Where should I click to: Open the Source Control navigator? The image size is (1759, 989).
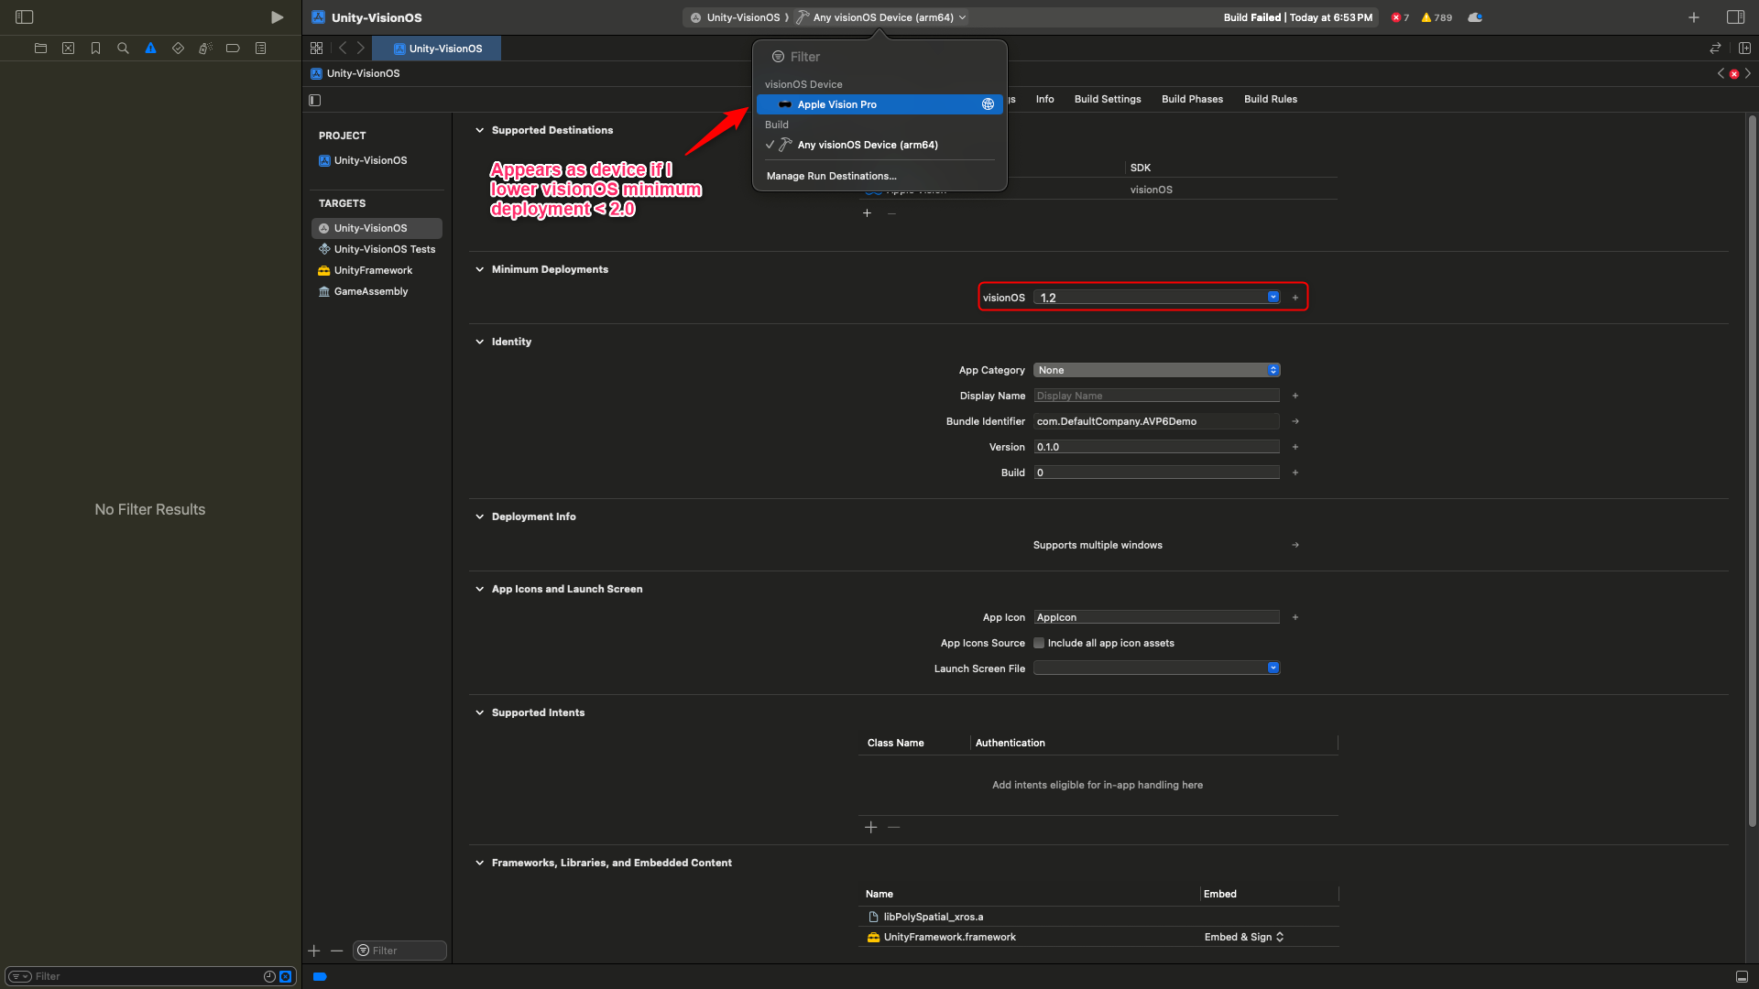[68, 49]
